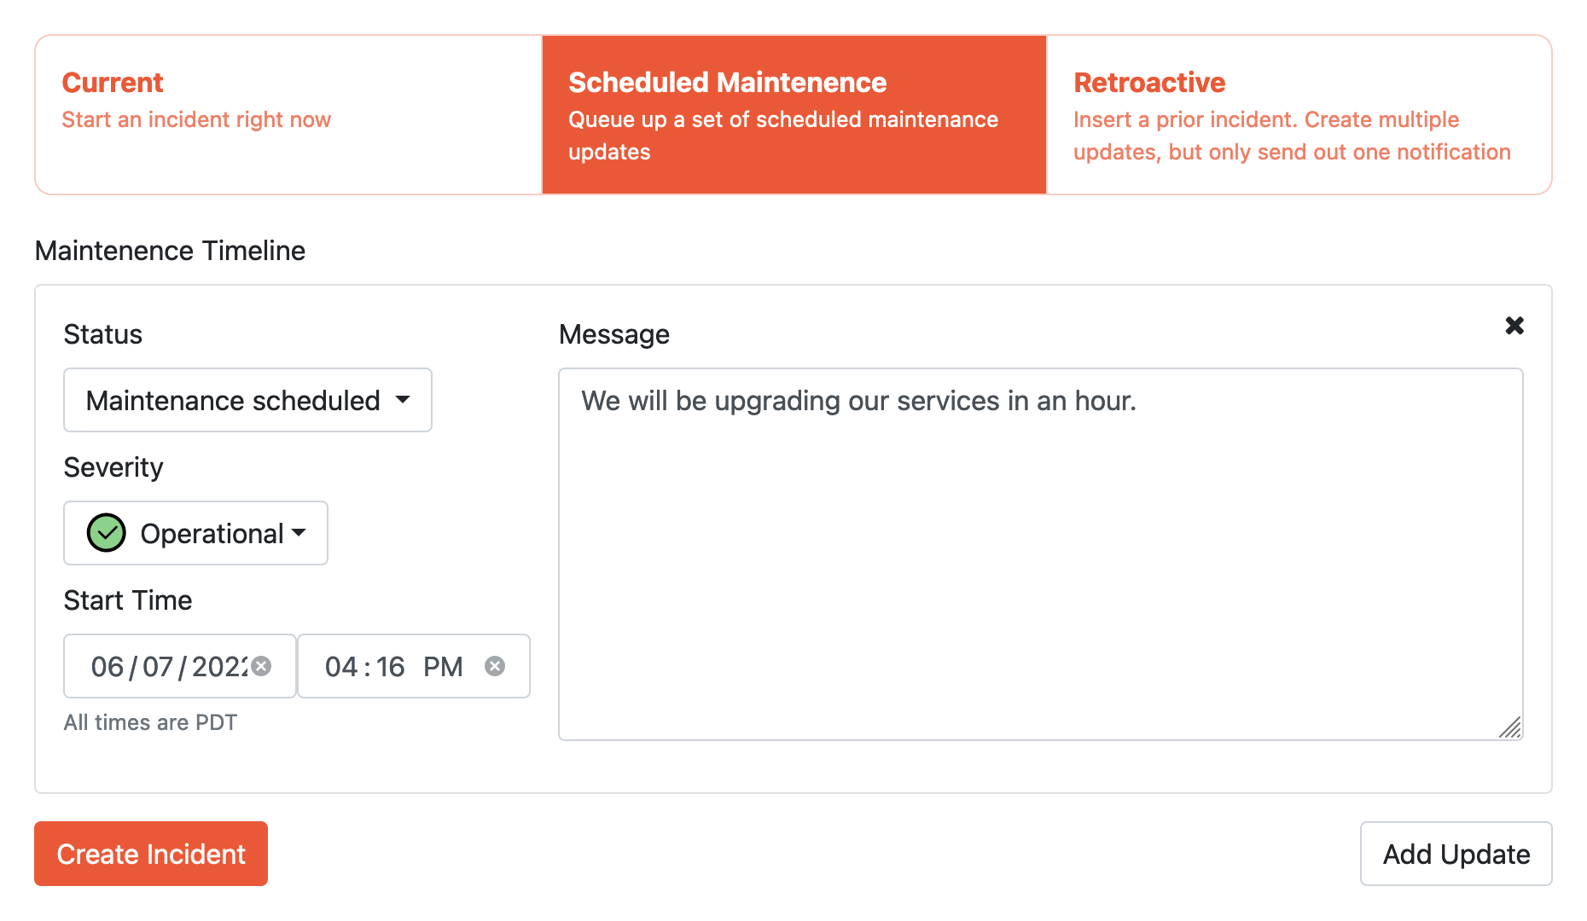Click the PM period in start time
1587x921 pixels.
click(443, 667)
